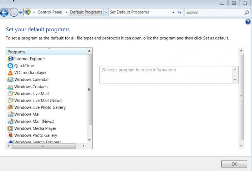Go back with the blue back arrow
Screen dimensions: 252x171
4,12
